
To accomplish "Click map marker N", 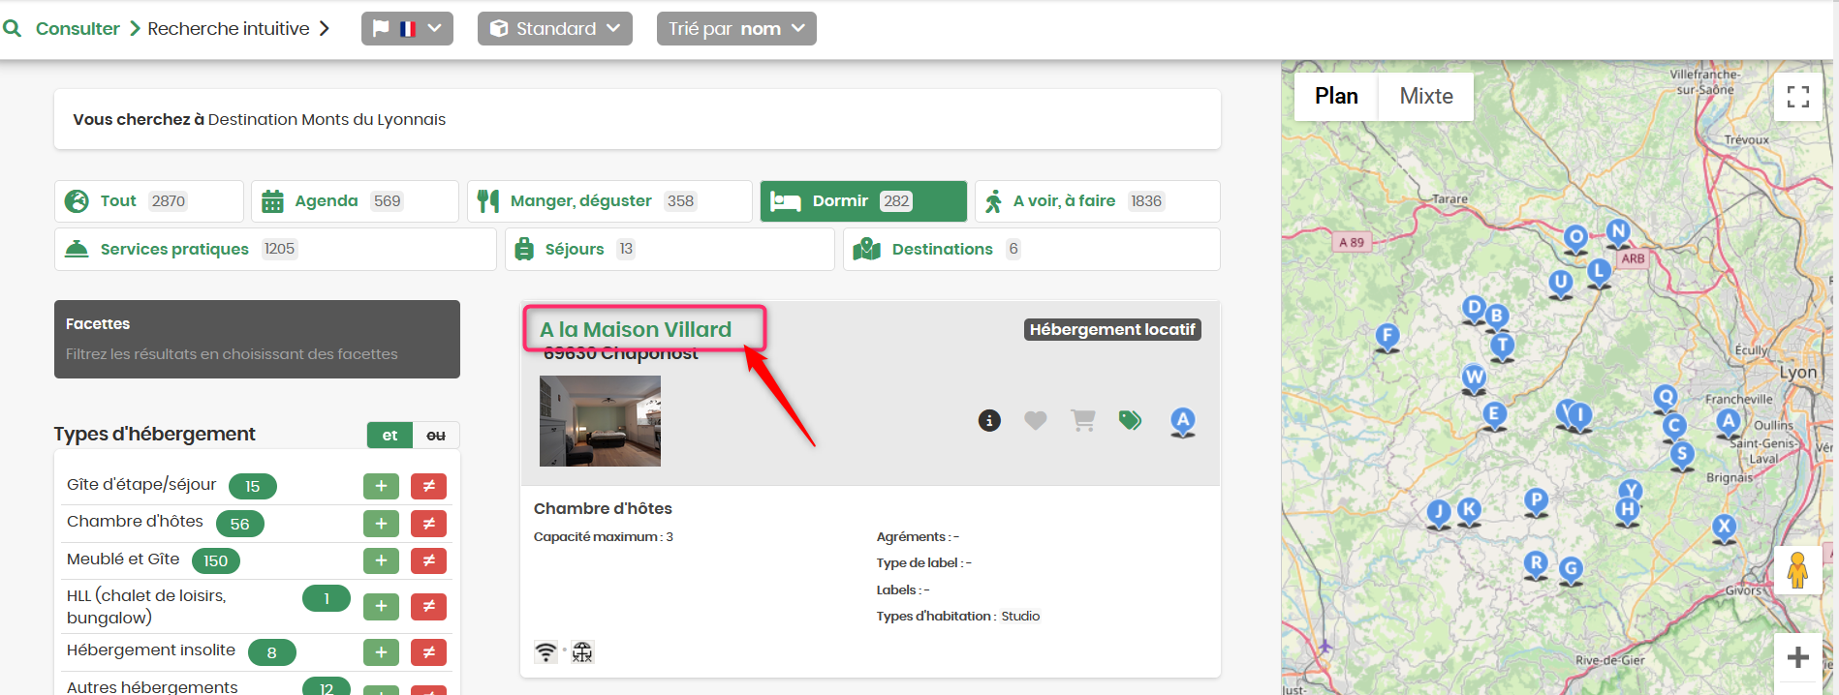I will click(x=1618, y=233).
